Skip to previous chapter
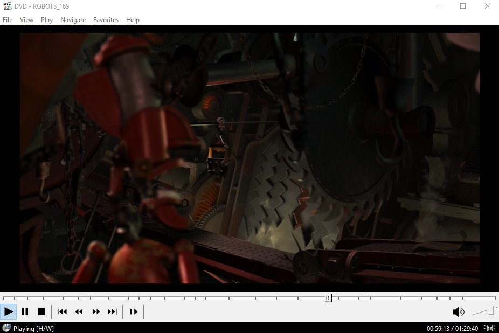Viewport: 499px width, 333px height. click(62, 311)
